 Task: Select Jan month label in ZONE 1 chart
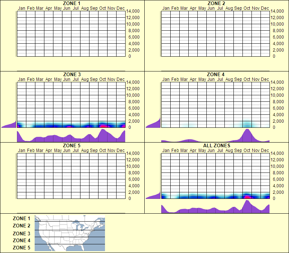(22, 8)
